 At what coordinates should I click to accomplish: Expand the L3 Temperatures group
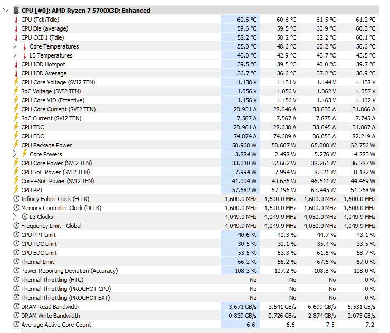[x=15, y=55]
